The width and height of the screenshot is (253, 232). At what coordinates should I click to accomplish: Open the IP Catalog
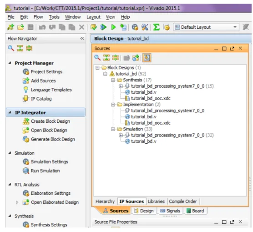point(41,99)
